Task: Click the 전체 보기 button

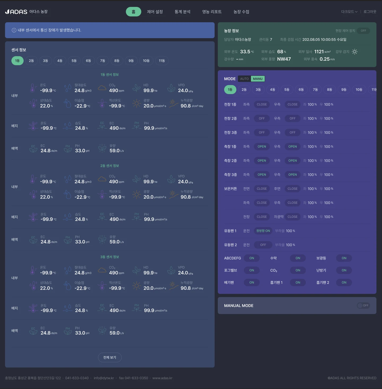Action: [x=110, y=357]
